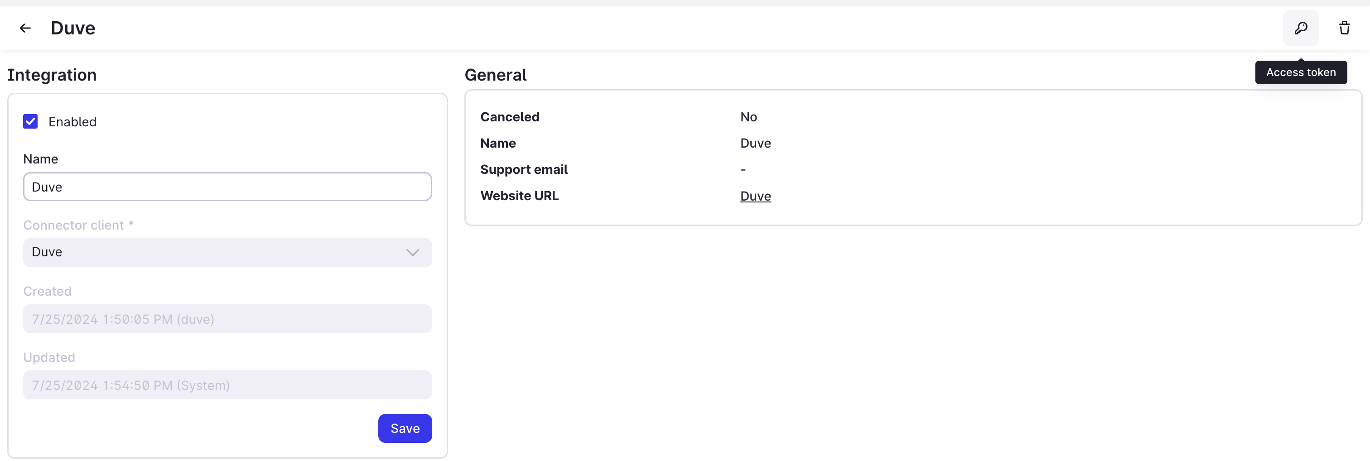Click the Name value Duve in General panel
Screen dimensions: 1370x461
[x=755, y=143]
